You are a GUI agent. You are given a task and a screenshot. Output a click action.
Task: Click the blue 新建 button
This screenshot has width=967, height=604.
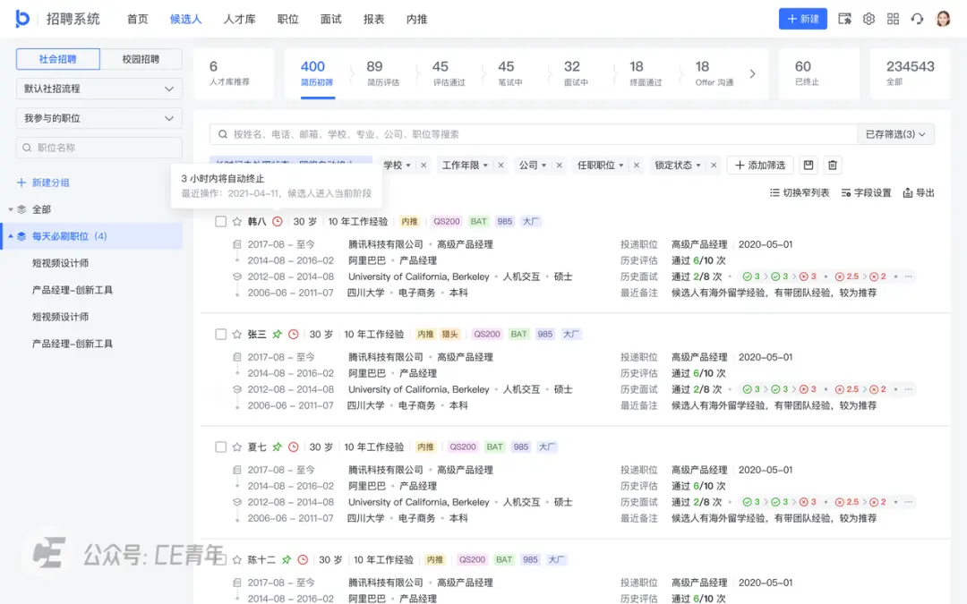pyautogui.click(x=802, y=19)
